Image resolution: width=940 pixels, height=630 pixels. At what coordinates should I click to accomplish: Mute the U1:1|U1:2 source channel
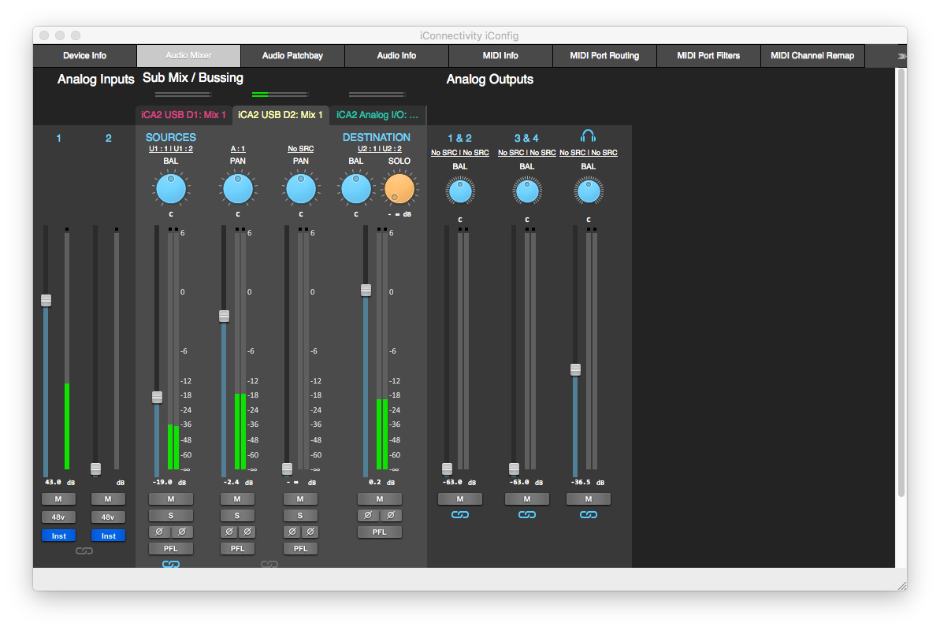click(171, 498)
